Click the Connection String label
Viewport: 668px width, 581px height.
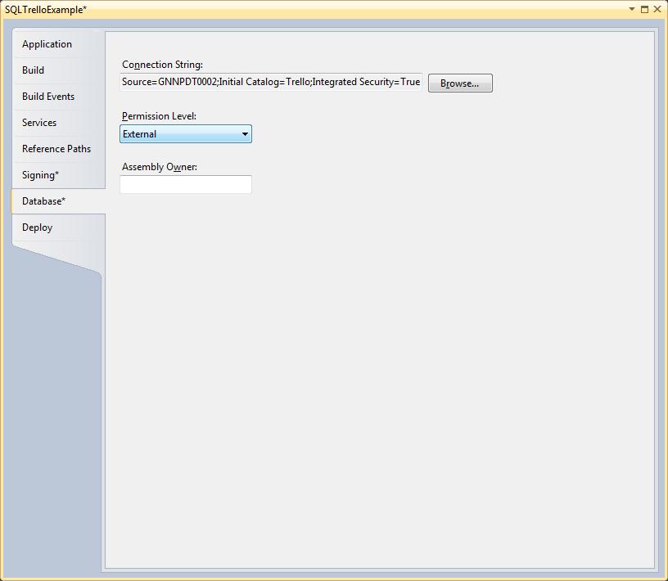[x=162, y=65]
